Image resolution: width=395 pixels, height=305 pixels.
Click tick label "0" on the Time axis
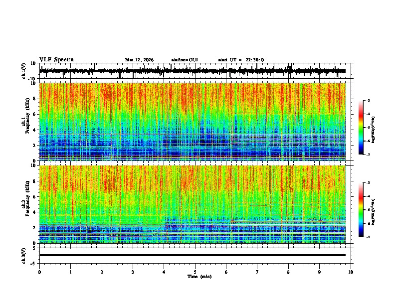(x=39, y=272)
